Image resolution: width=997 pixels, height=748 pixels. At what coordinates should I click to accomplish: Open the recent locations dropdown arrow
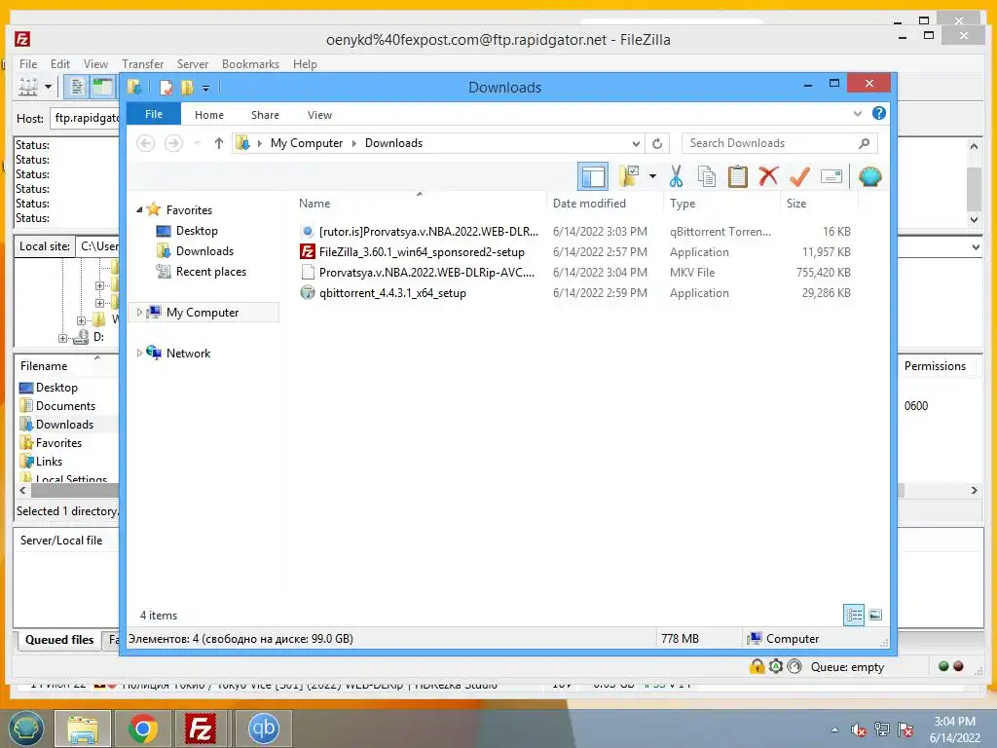(x=197, y=143)
